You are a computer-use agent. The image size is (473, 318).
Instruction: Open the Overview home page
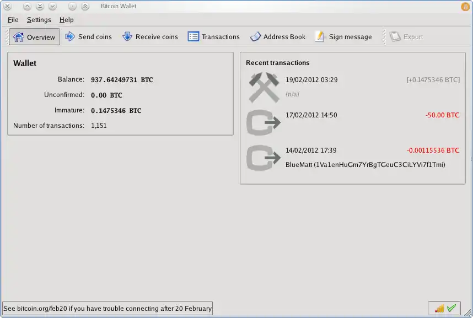click(34, 37)
